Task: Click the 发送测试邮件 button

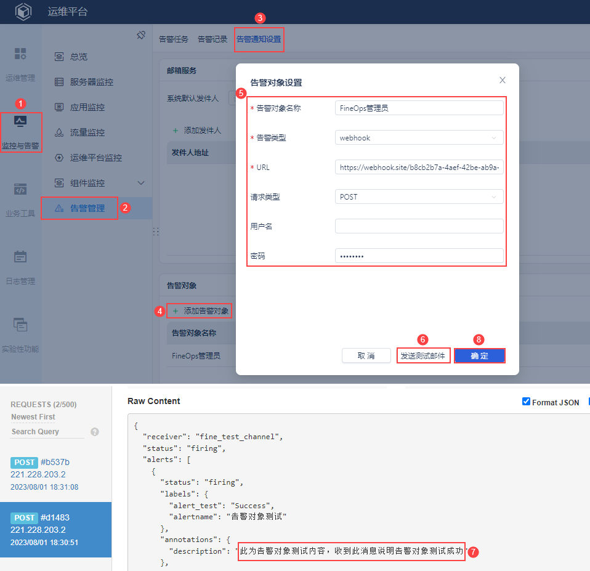Action: [423, 355]
